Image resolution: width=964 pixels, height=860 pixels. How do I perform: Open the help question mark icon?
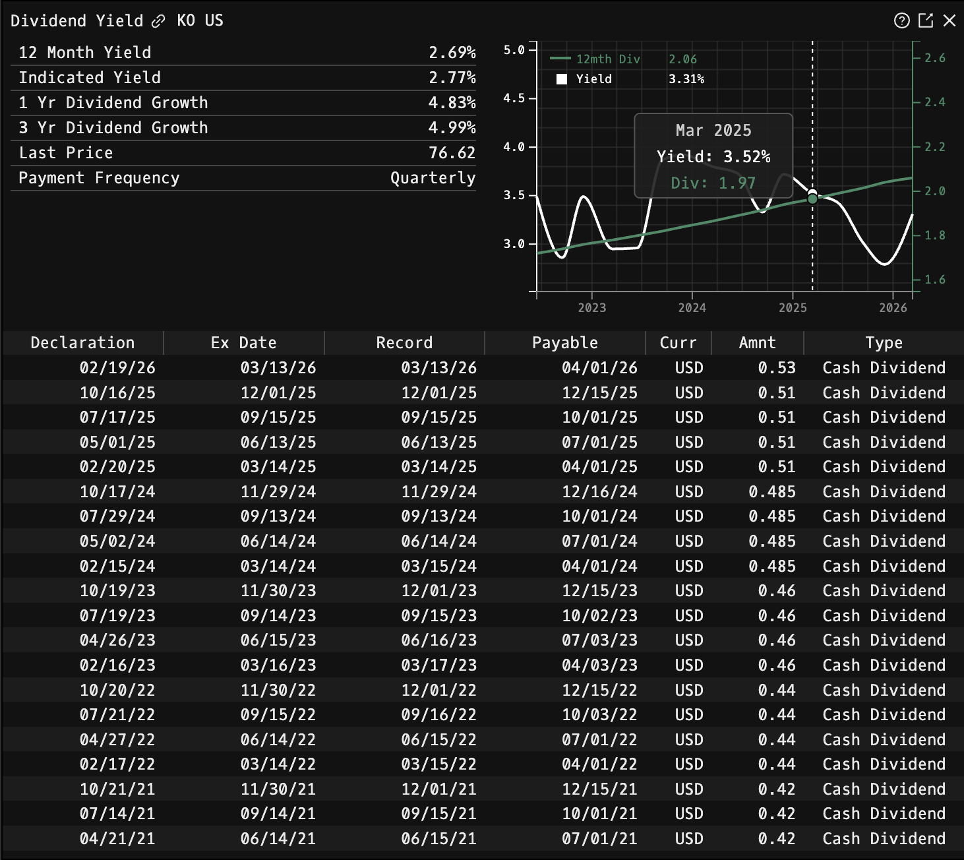901,20
